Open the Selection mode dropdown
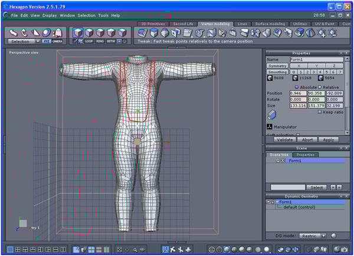 coord(37,41)
